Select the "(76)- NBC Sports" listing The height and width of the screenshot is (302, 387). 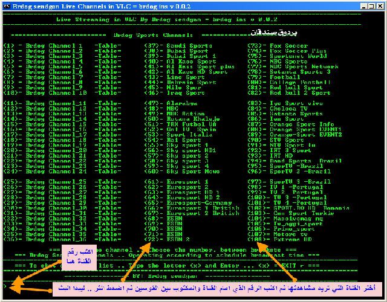[x=278, y=62]
